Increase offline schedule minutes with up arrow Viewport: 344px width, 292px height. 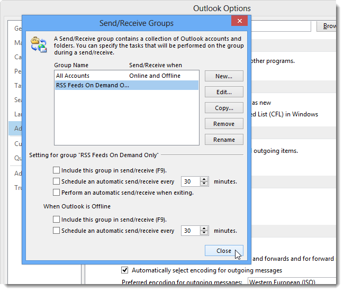[204, 229]
